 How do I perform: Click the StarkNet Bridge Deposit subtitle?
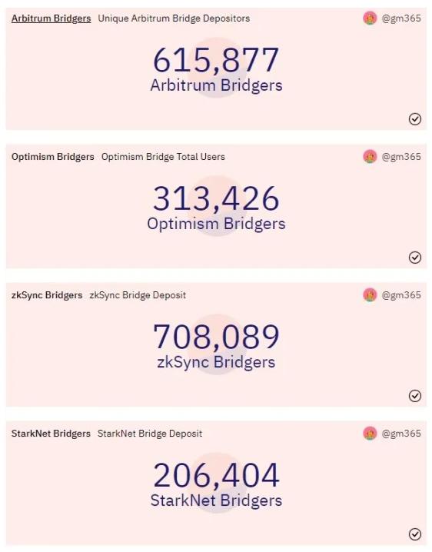150,434
